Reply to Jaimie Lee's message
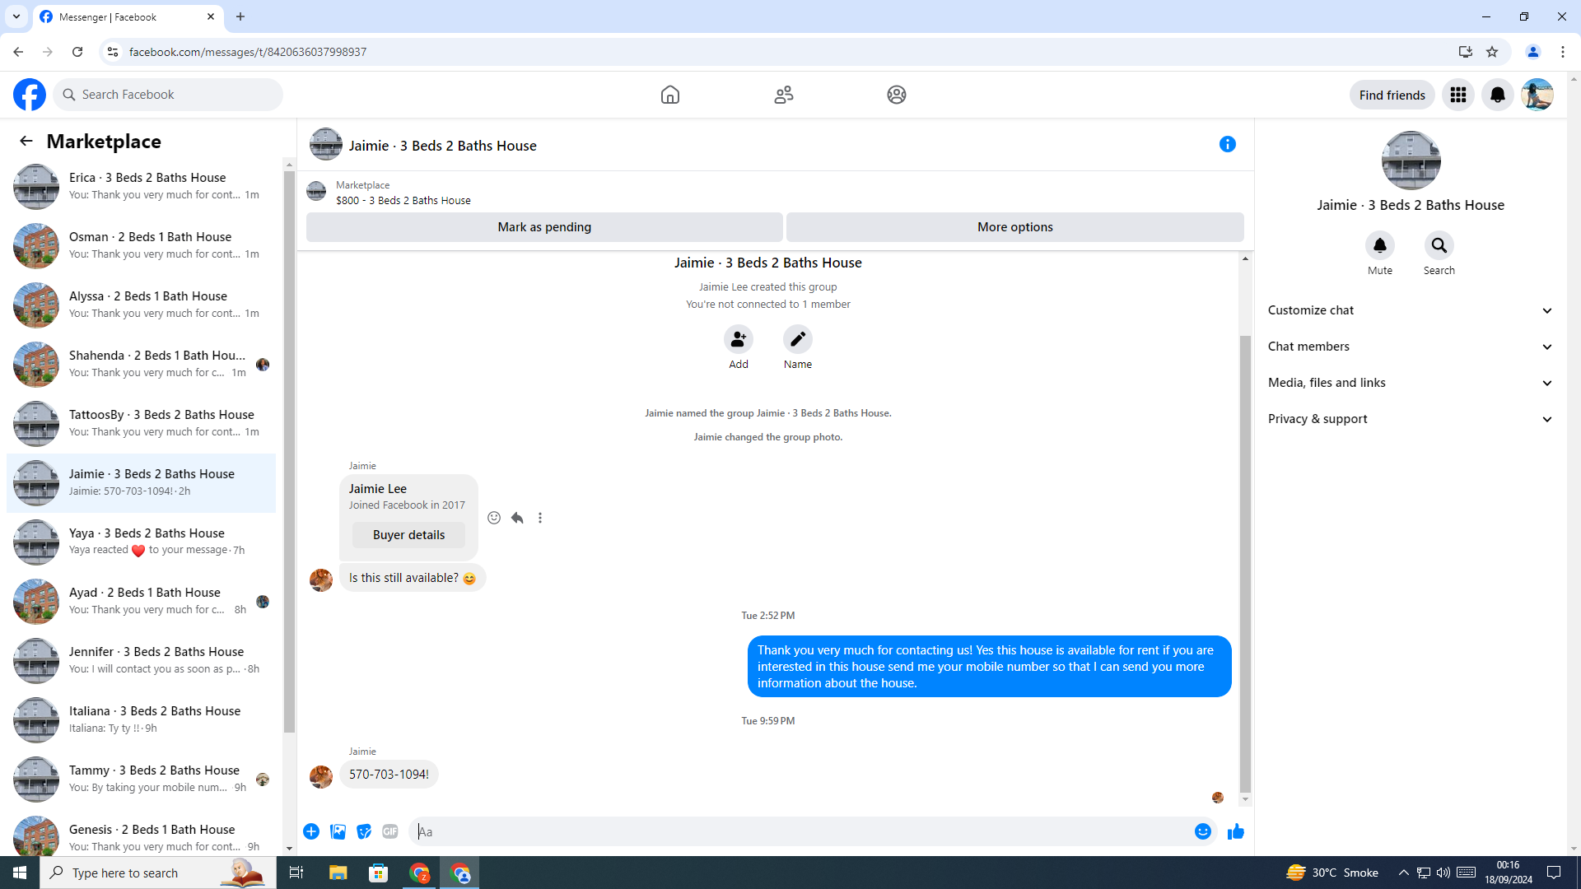This screenshot has height=889, width=1581. 517,518
